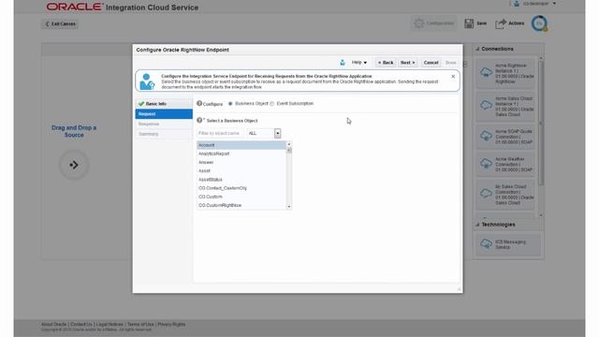The image size is (599, 337).
Task: Click the Connections panel scroll-down arrow
Action: (x=541, y=215)
